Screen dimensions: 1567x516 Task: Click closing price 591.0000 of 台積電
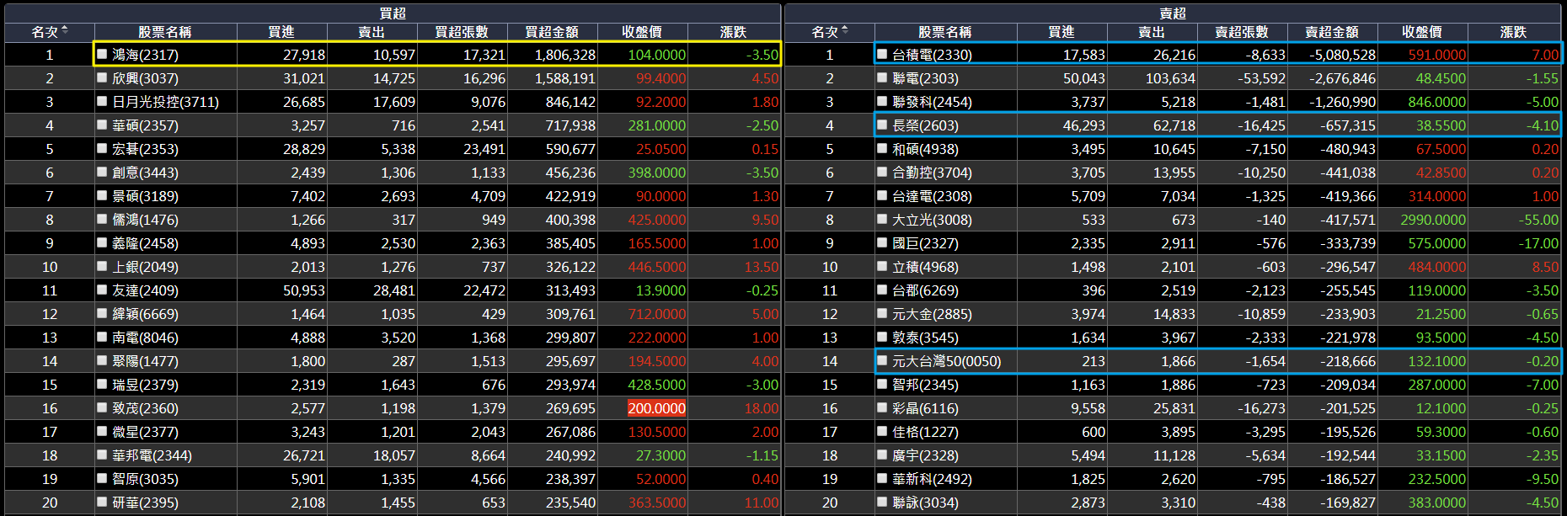click(1437, 55)
